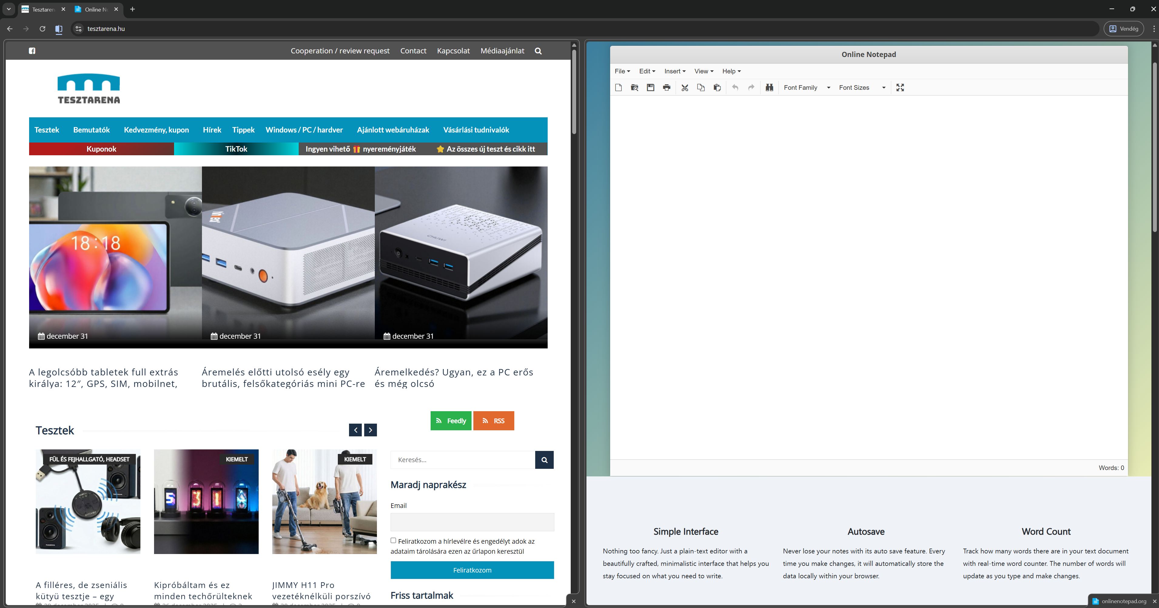Click the site search magnifier in top bar
Viewport: 1159px width, 608px height.
pos(538,51)
